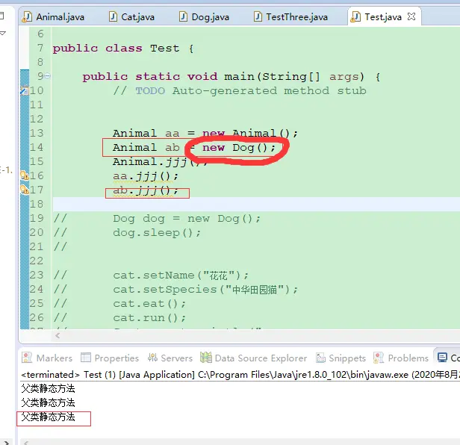This screenshot has width=460, height=445.
Task: Click warning marker icon on line 17
Action: point(24,190)
